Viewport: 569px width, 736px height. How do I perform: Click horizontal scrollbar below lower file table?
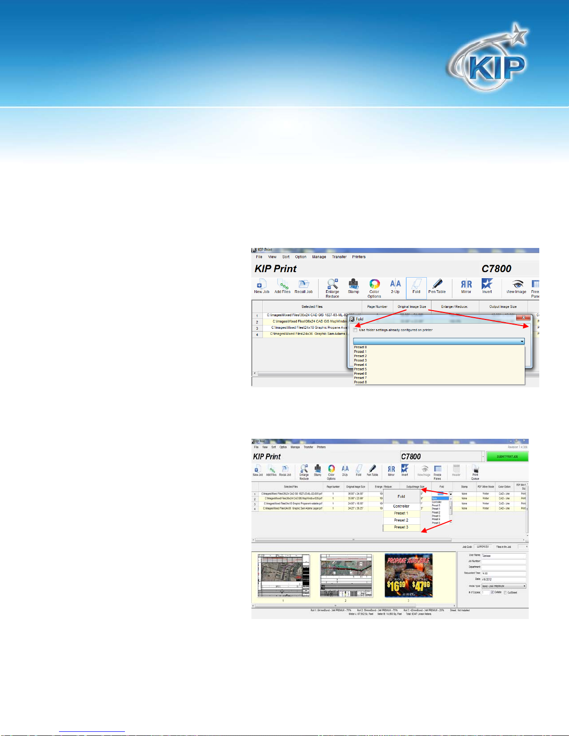[353, 540]
